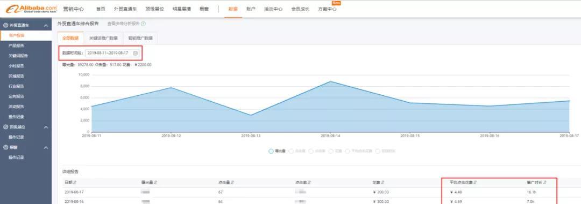Click the gear icon beside sidebar 橱窗
The image size is (581, 204).
[x=5, y=147]
